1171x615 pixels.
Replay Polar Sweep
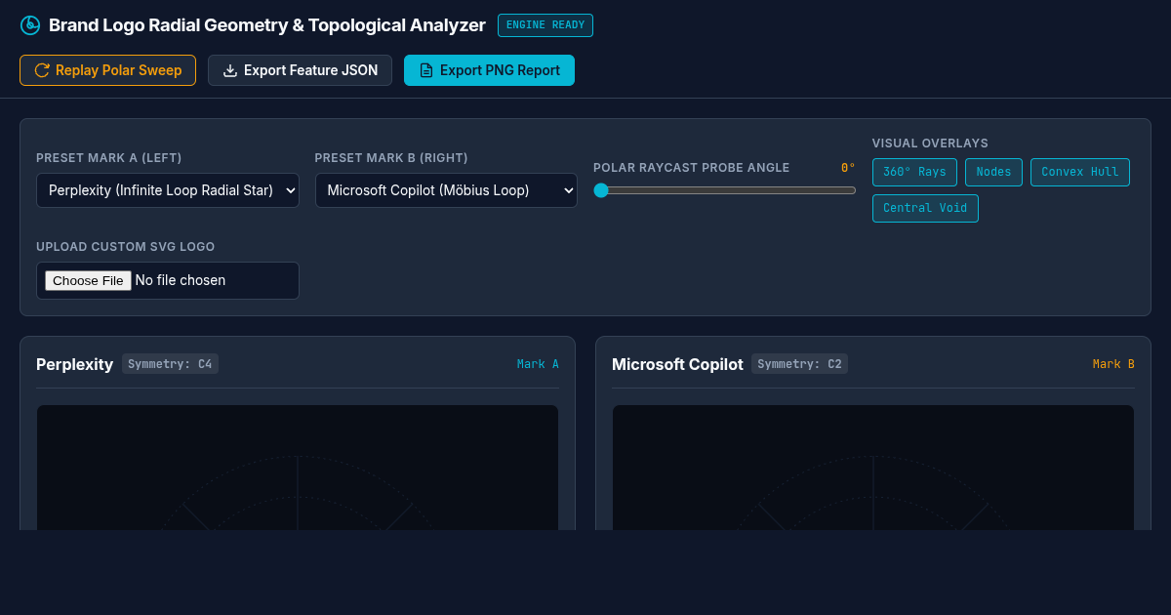pyautogui.click(x=107, y=70)
